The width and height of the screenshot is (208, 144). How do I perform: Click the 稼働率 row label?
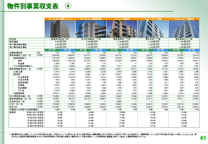[x=12, y=112]
